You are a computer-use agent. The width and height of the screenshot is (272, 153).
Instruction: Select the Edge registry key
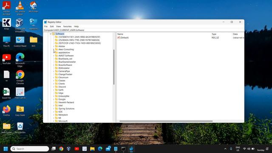click(61, 93)
